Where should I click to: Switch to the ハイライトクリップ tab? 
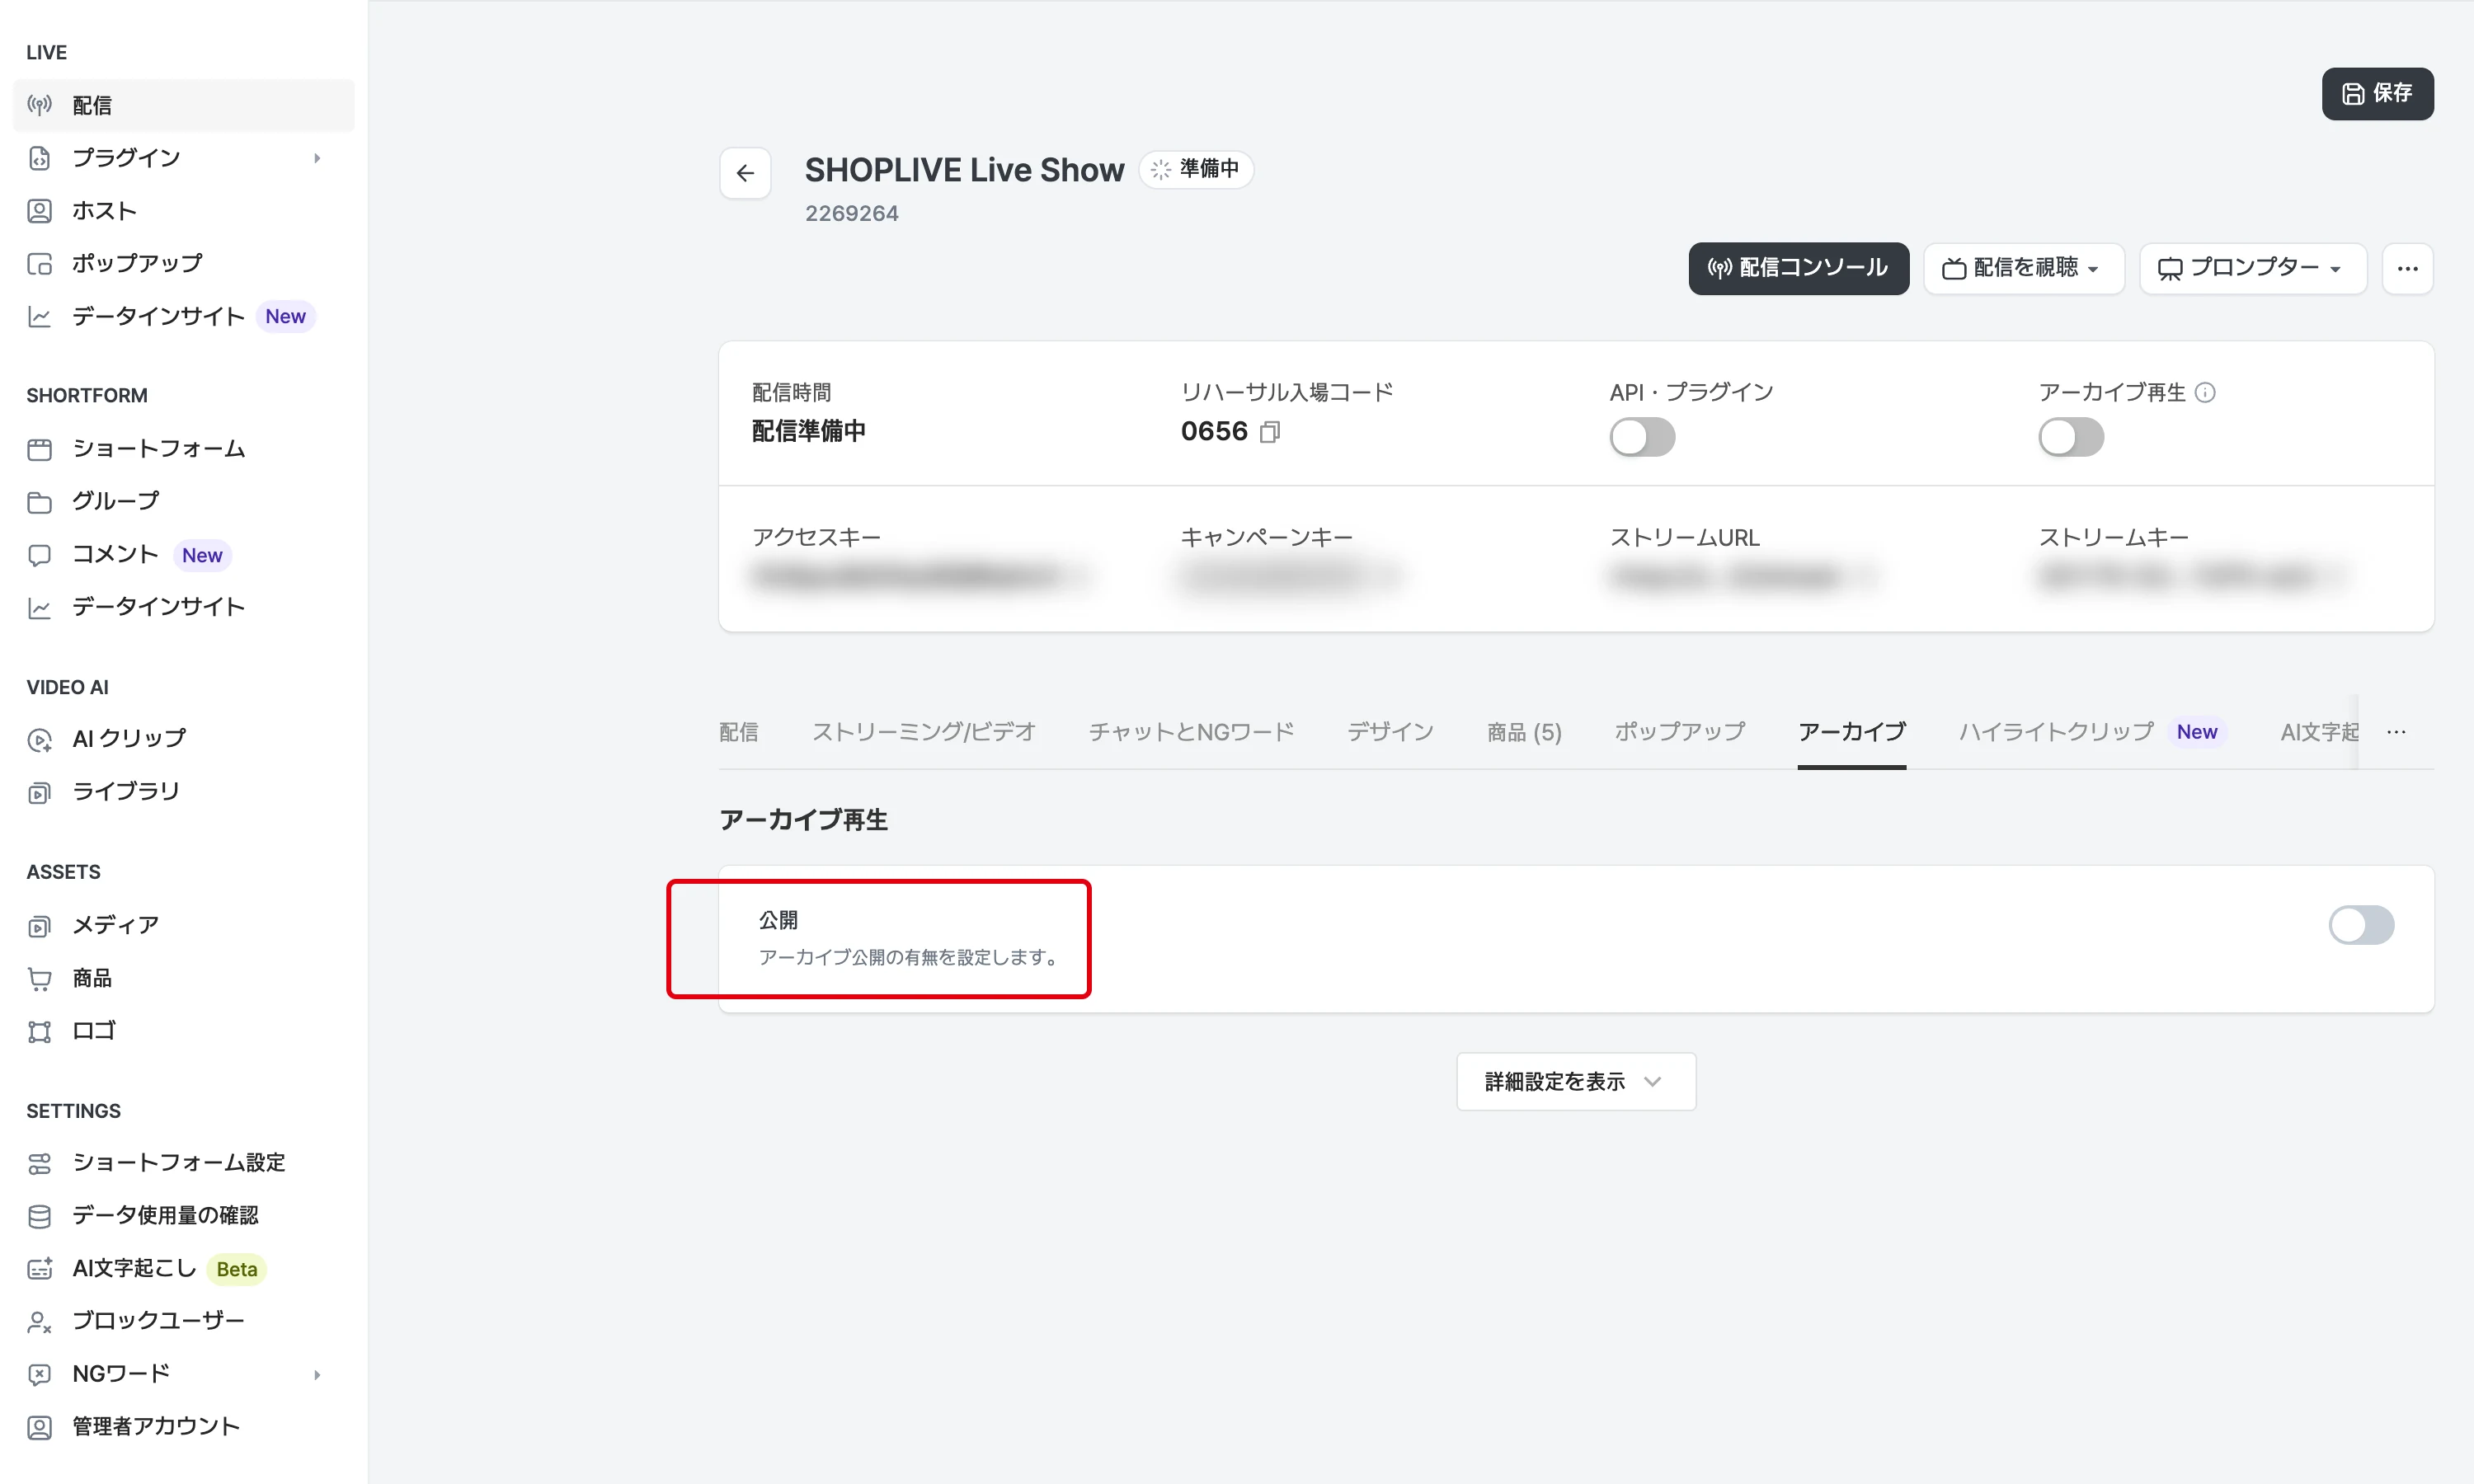pos(2092,732)
